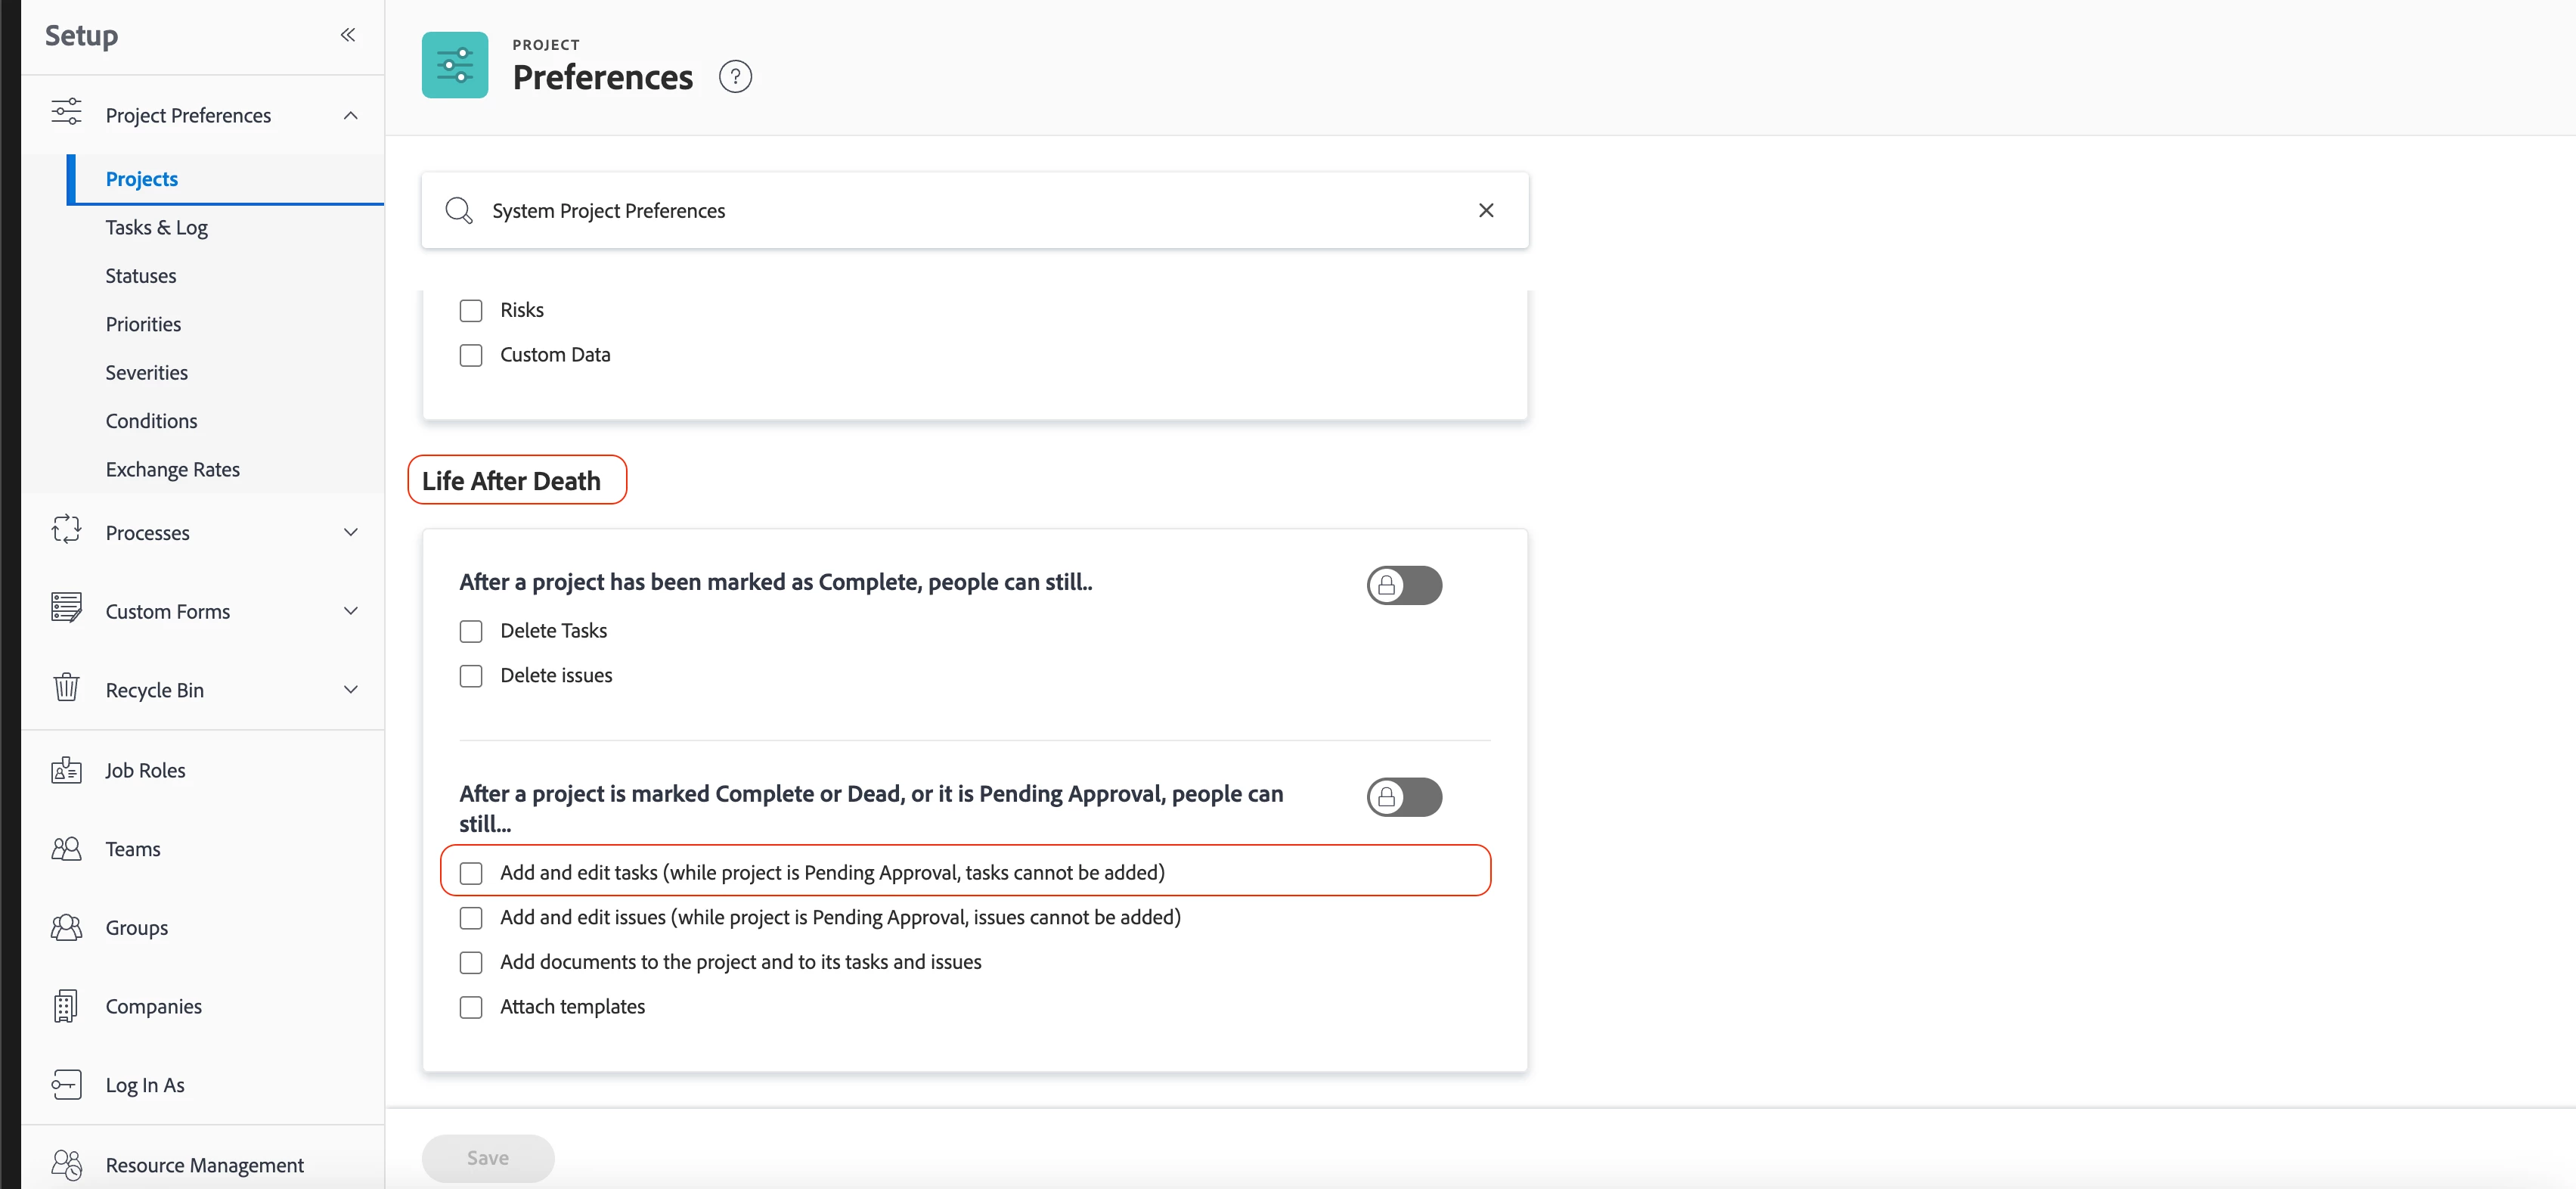Click the Job Roles badge icon
This screenshot has height=1189, width=2576.
[66, 770]
